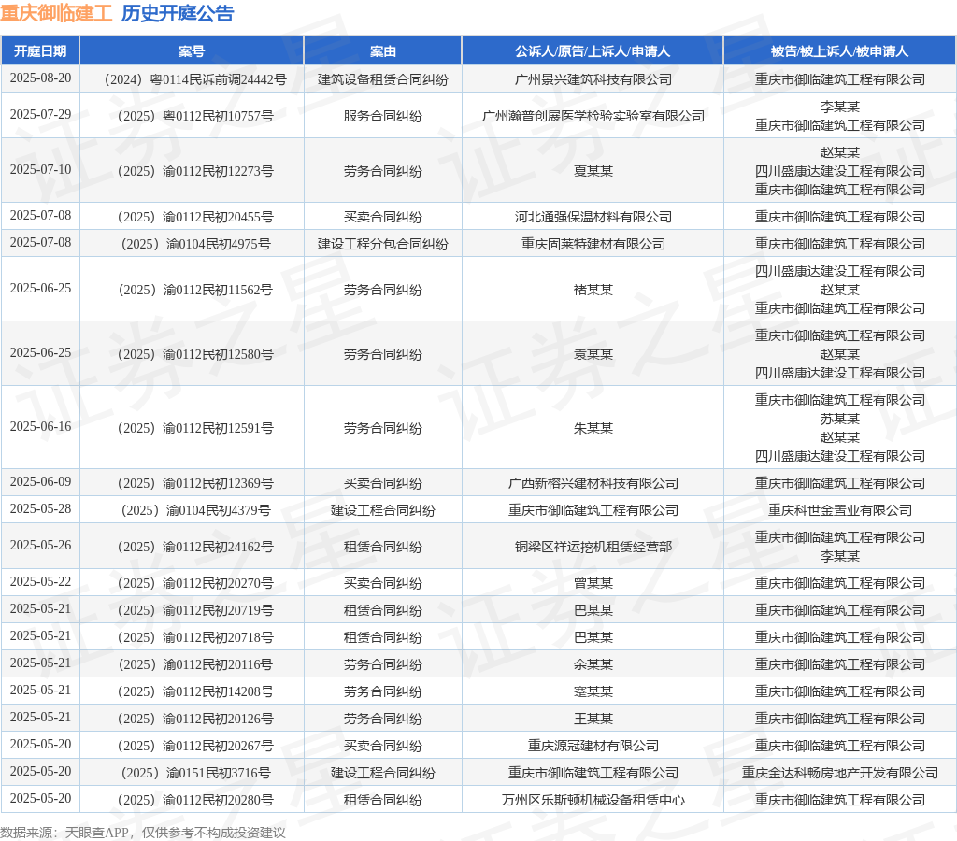
Task: Click the date 2025-05-22
Action: 40,582
